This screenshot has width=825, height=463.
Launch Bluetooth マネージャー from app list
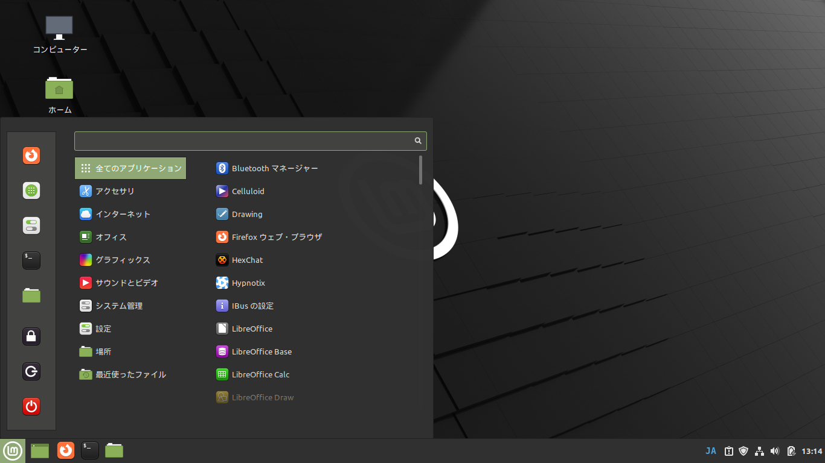pyautogui.click(x=314, y=168)
